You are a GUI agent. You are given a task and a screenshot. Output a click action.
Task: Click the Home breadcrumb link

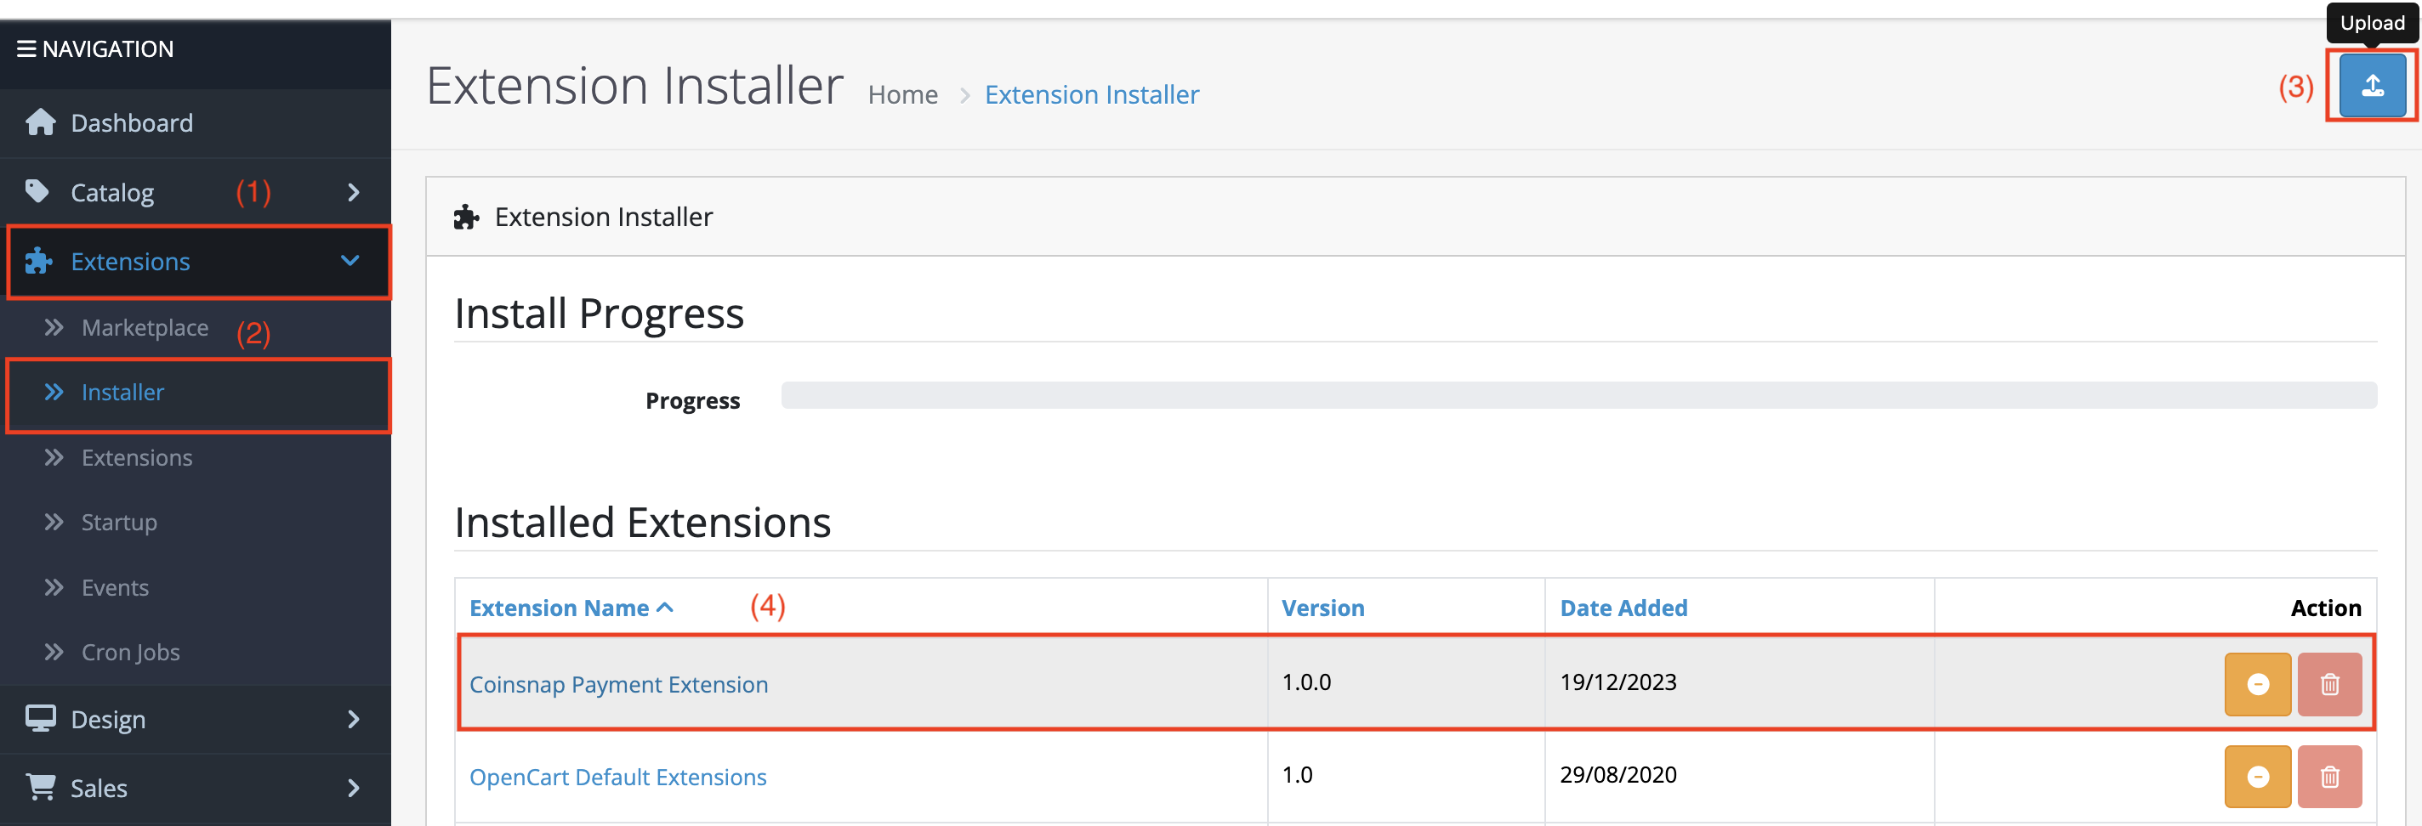(x=901, y=95)
